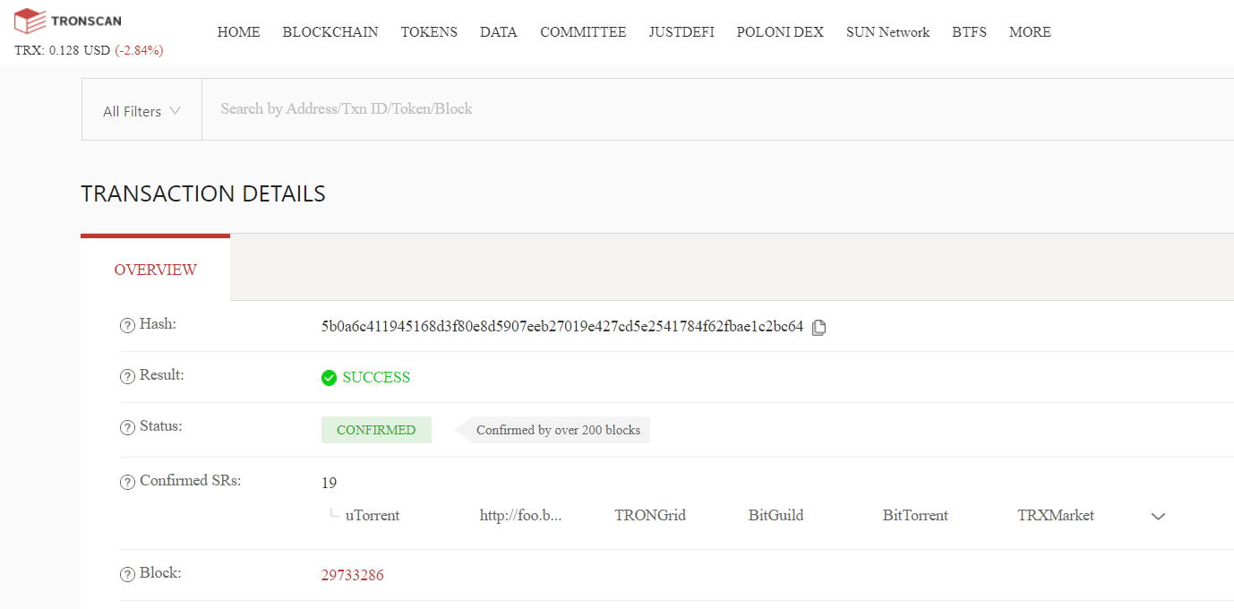Click the help icon next to Block
Image resolution: width=1234 pixels, height=609 pixels.
tap(126, 573)
